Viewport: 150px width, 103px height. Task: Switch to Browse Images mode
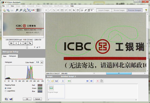point(119,10)
